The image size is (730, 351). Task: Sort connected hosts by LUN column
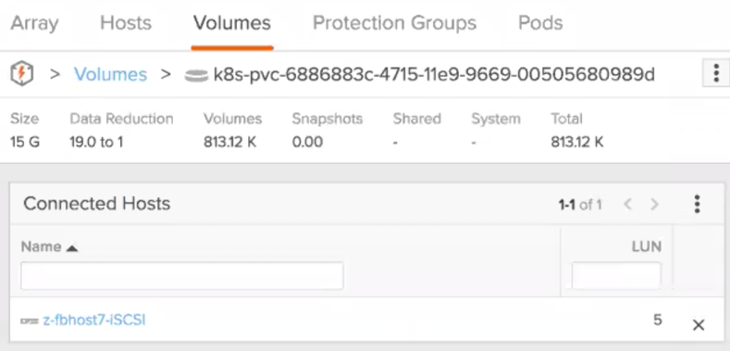point(646,246)
